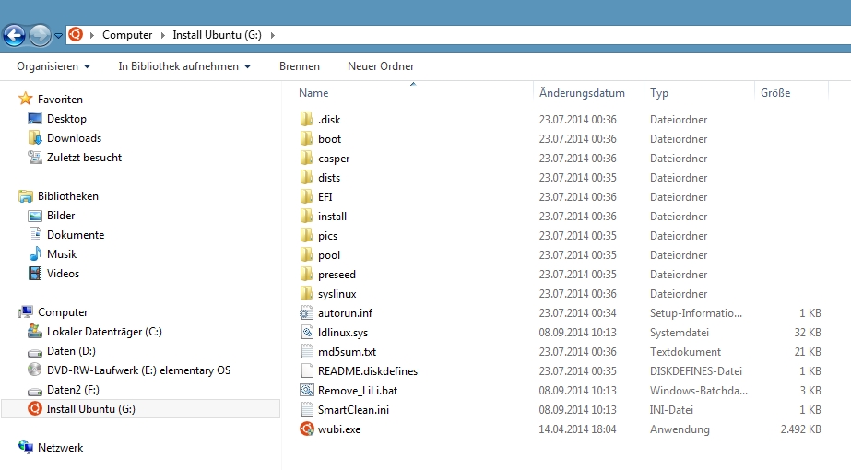
Task: Click the 21 KB size cell
Action: (x=808, y=352)
